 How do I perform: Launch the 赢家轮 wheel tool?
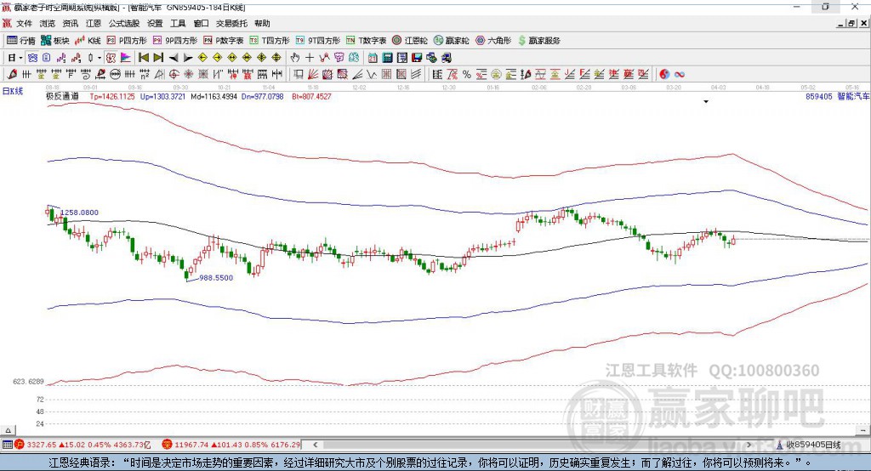tap(451, 41)
